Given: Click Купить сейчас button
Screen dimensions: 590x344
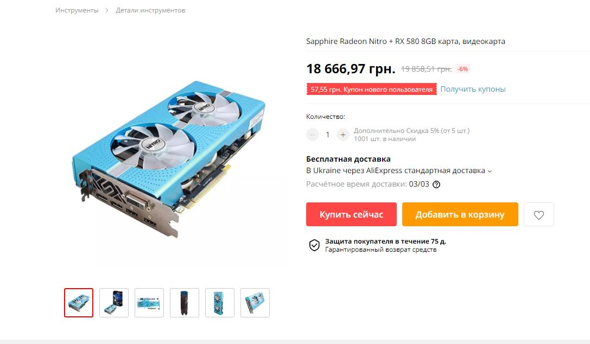Looking at the screenshot, I should pos(351,214).
